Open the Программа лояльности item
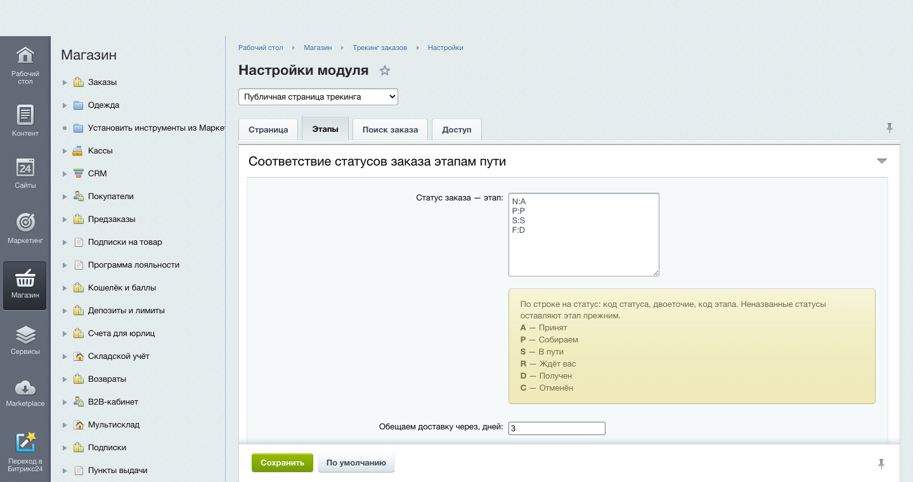This screenshot has width=913, height=482. (134, 265)
